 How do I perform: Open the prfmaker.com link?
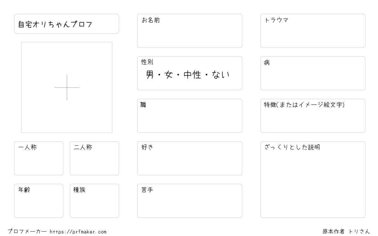click(x=78, y=232)
